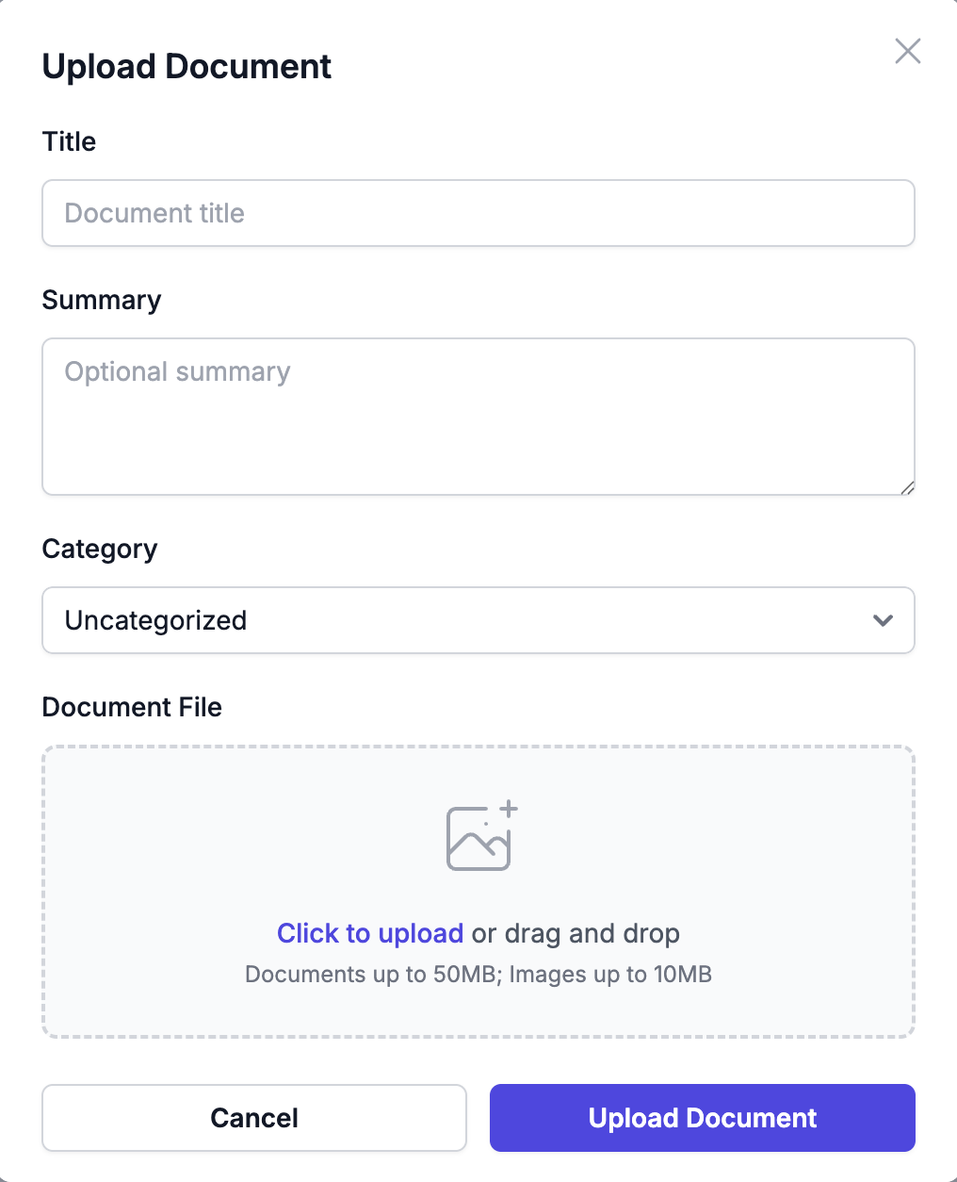Click the plus sign on the image icon
The width and height of the screenshot is (957, 1182).
[509, 809]
